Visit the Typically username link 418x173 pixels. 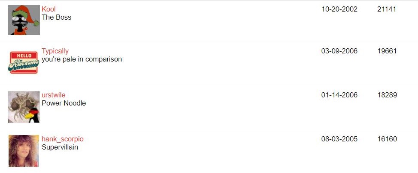click(55, 51)
